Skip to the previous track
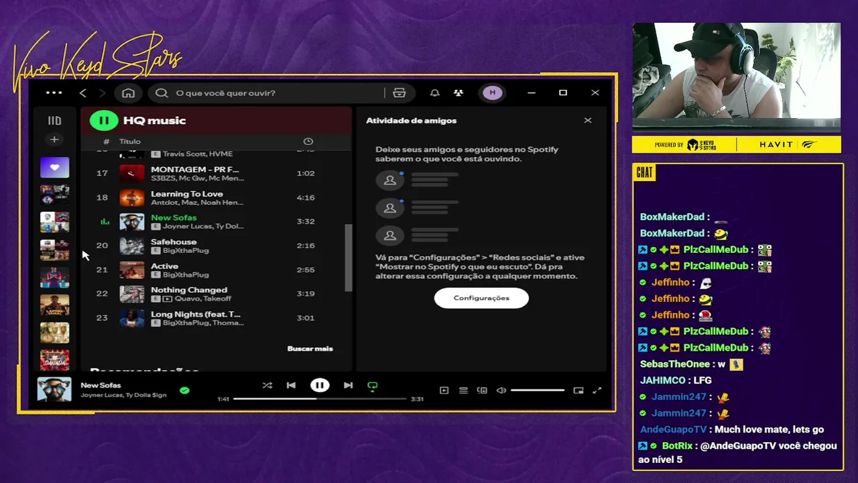The width and height of the screenshot is (858, 483). point(291,385)
